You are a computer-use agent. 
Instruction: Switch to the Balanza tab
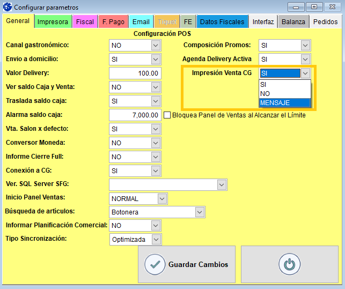point(294,22)
